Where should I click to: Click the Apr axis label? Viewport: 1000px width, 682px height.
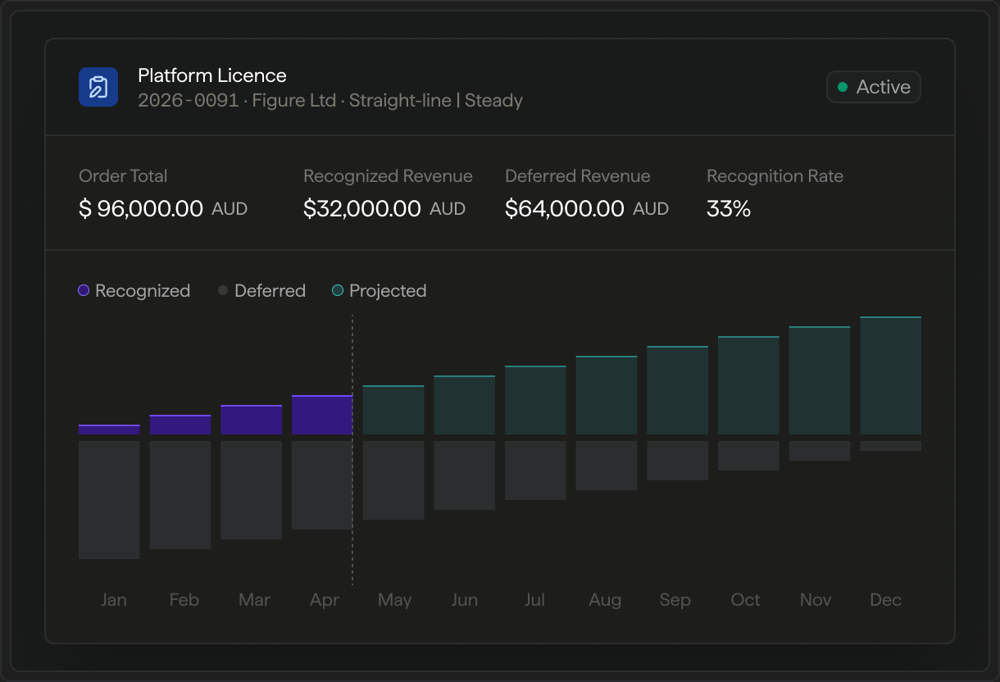point(325,600)
